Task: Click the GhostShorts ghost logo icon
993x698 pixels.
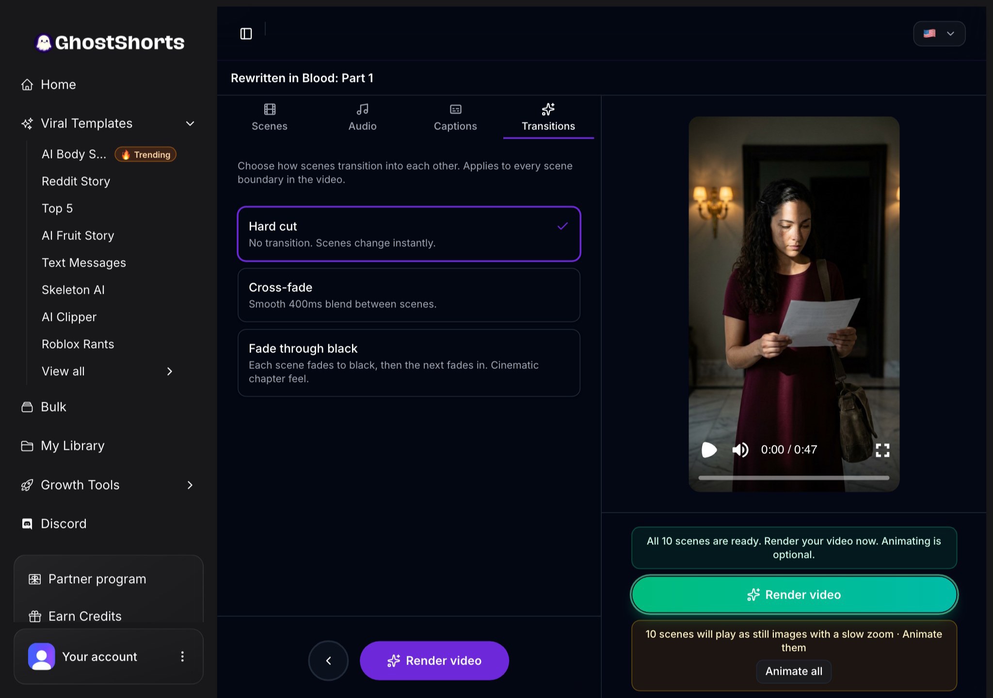Action: [x=44, y=43]
